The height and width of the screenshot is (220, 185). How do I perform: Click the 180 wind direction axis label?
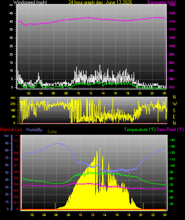[13, 111]
